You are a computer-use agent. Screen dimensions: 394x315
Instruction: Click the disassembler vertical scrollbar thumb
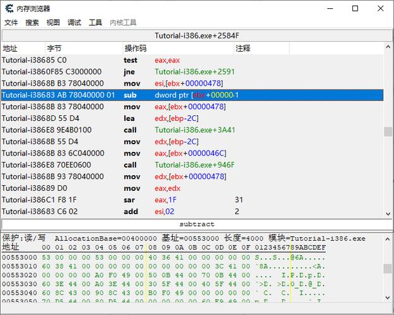pyautogui.click(x=388, y=132)
